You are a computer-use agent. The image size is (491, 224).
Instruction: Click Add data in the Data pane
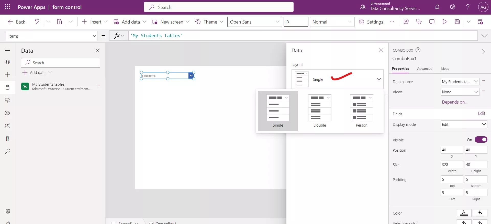(37, 73)
